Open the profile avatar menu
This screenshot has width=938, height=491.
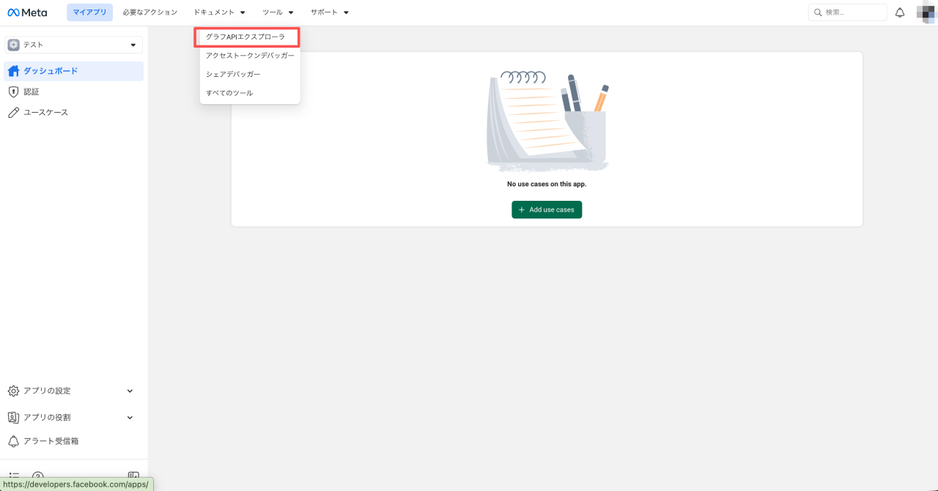click(926, 12)
